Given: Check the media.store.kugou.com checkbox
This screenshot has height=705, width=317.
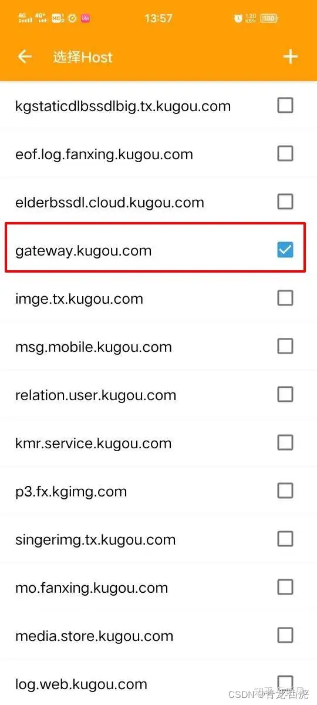Looking at the screenshot, I should [x=285, y=636].
